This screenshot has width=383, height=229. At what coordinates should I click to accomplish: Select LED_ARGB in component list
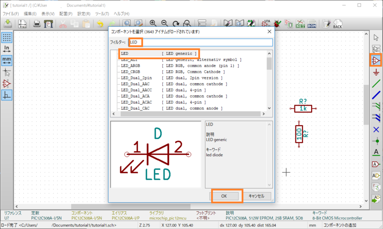180,66
